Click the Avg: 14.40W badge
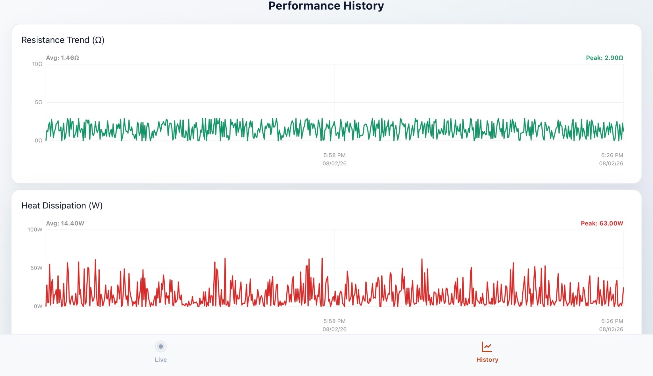The image size is (653, 376). click(65, 223)
